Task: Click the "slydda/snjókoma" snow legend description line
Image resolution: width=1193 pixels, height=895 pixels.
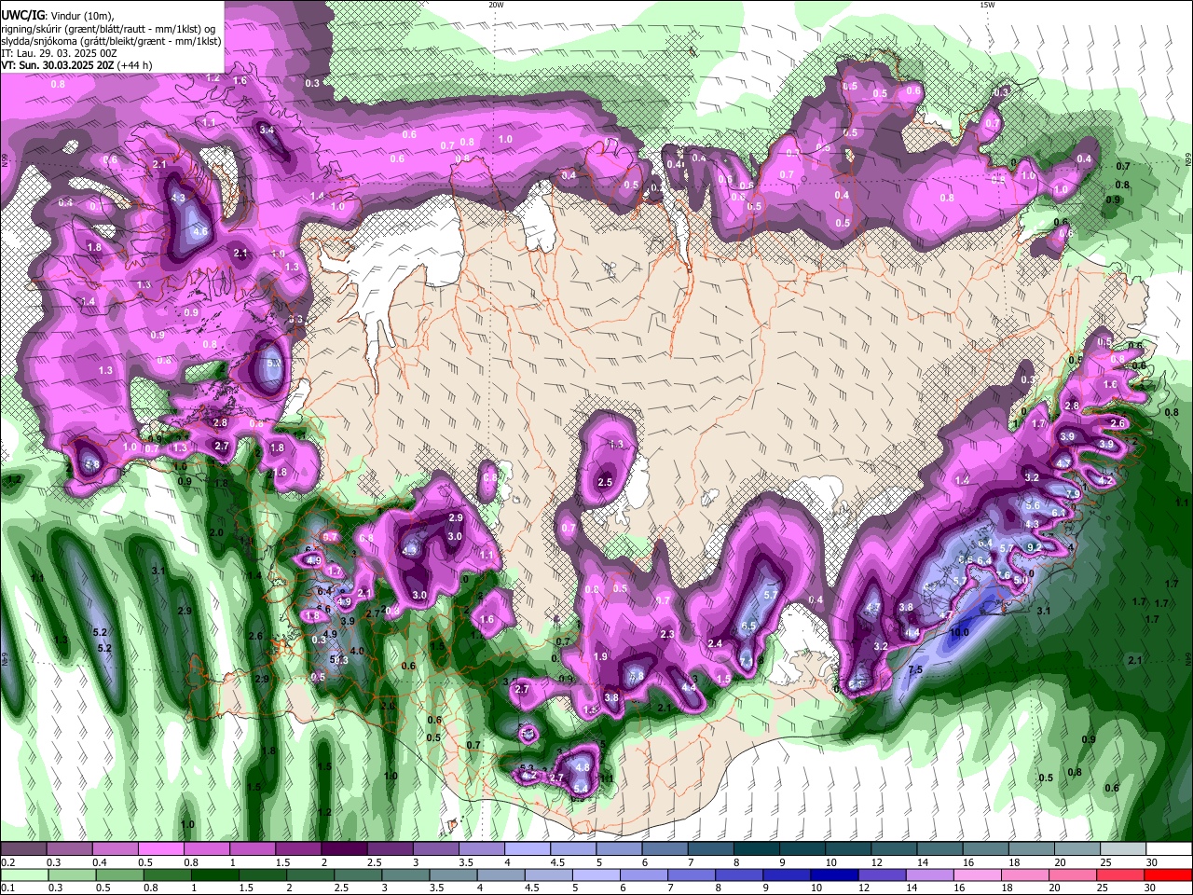Action: tap(111, 41)
